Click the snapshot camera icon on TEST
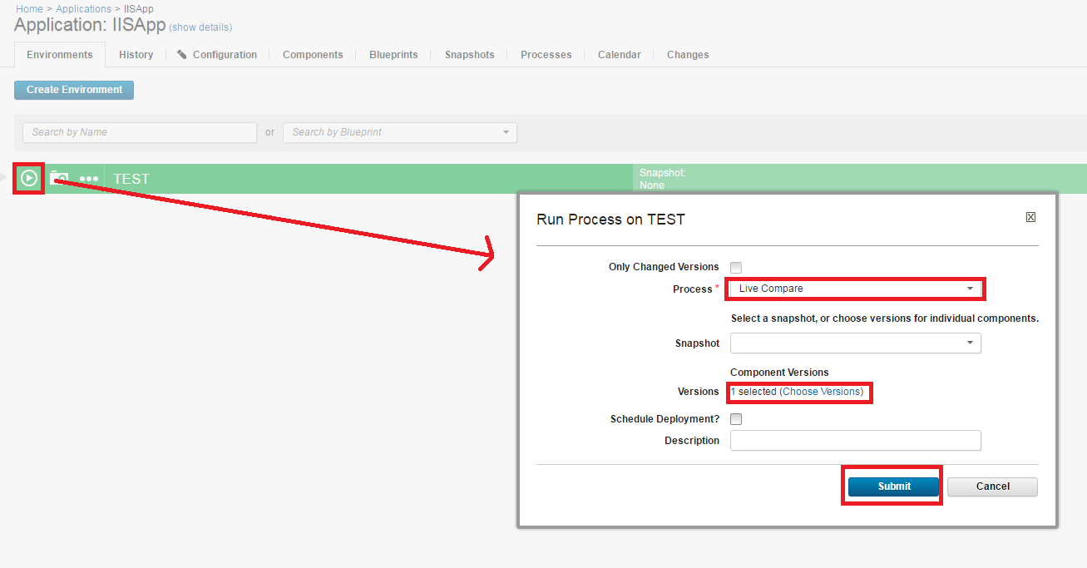Image resolution: width=1087 pixels, height=568 pixels. [x=59, y=178]
